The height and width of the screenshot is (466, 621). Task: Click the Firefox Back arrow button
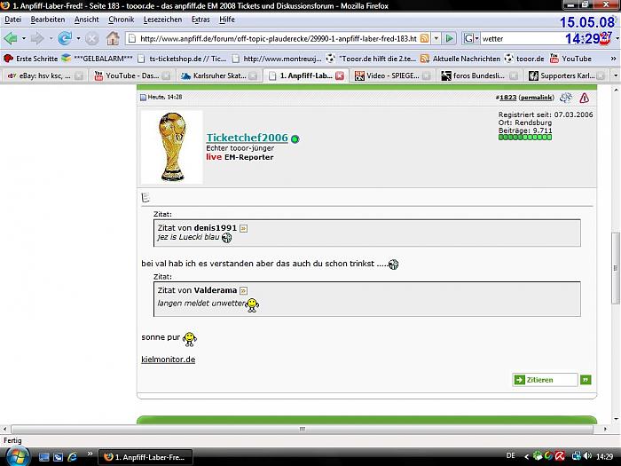[12, 38]
